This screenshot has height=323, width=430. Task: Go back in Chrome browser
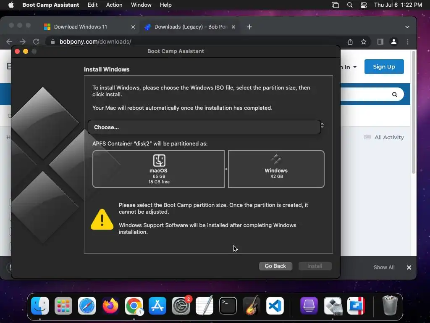9,42
